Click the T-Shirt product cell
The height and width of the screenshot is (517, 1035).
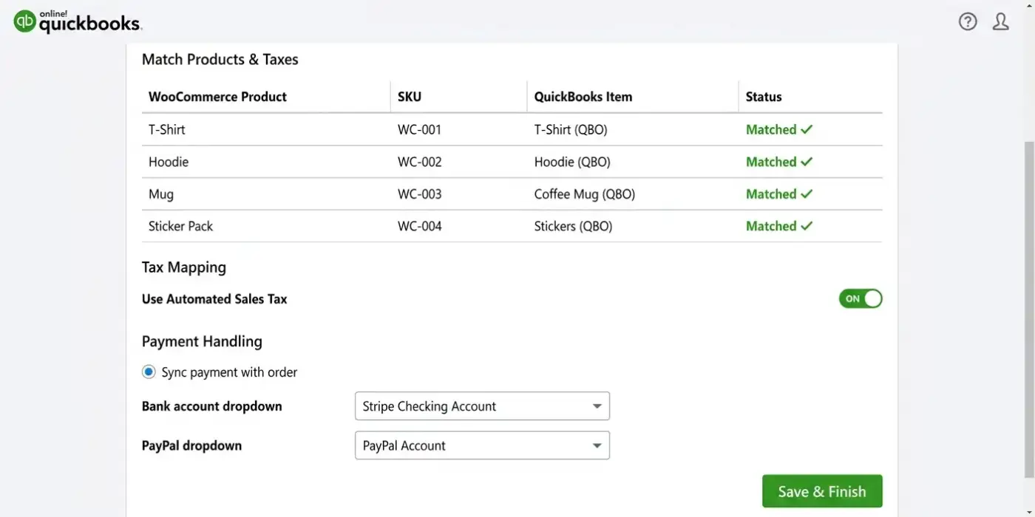coord(167,129)
